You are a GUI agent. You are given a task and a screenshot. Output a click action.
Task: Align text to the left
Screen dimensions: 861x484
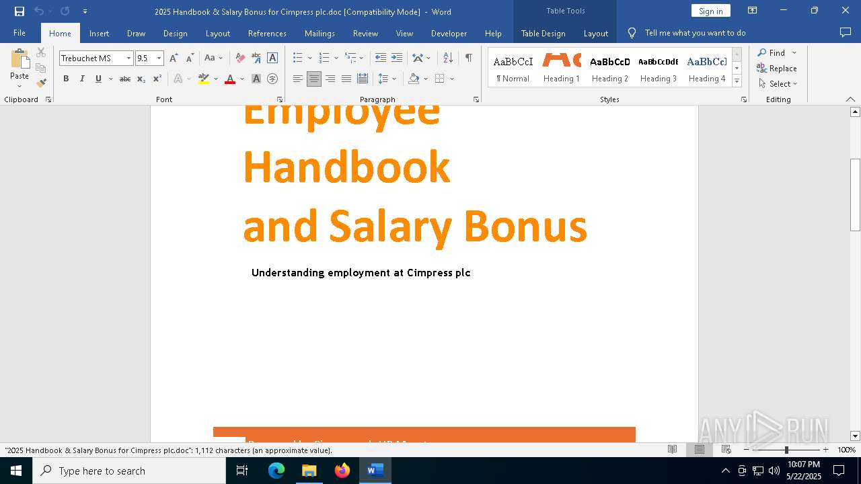point(298,79)
